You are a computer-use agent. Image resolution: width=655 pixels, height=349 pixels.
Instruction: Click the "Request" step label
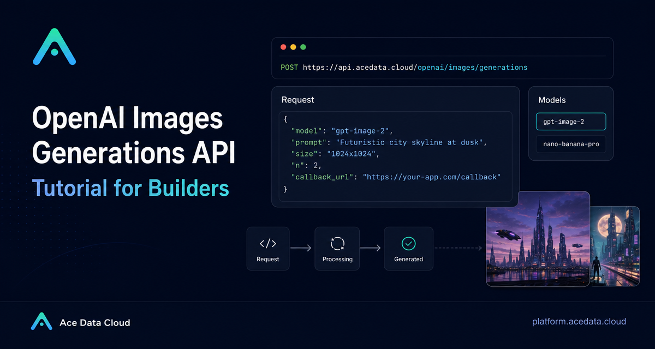coord(267,259)
